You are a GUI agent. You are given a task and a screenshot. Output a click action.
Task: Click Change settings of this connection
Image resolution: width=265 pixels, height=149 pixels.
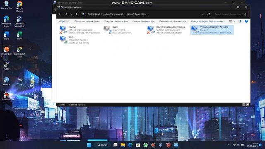(x=207, y=22)
